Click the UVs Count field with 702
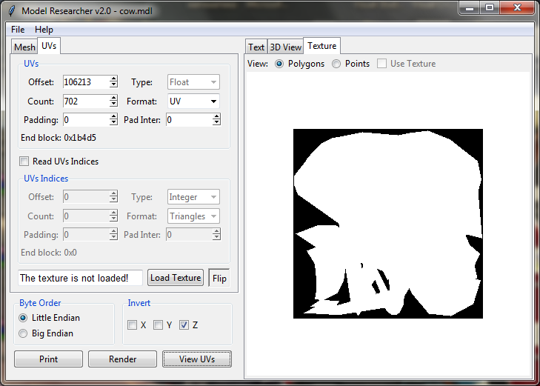 tap(86, 102)
